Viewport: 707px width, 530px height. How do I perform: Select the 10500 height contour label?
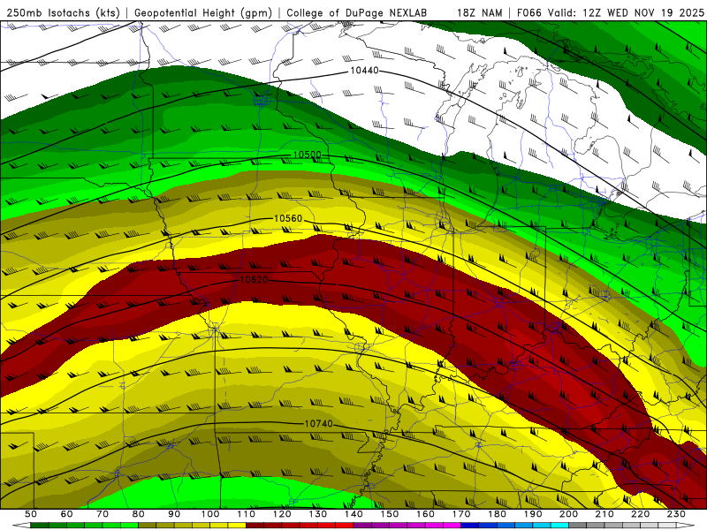pyautogui.click(x=307, y=155)
